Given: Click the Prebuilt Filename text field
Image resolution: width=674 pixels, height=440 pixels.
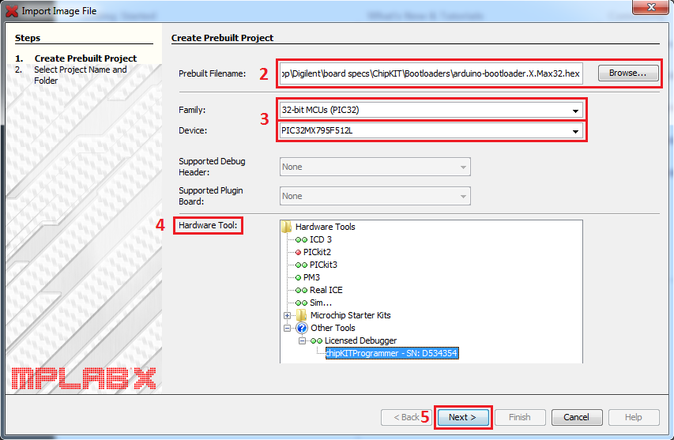Looking at the screenshot, I should tap(431, 74).
